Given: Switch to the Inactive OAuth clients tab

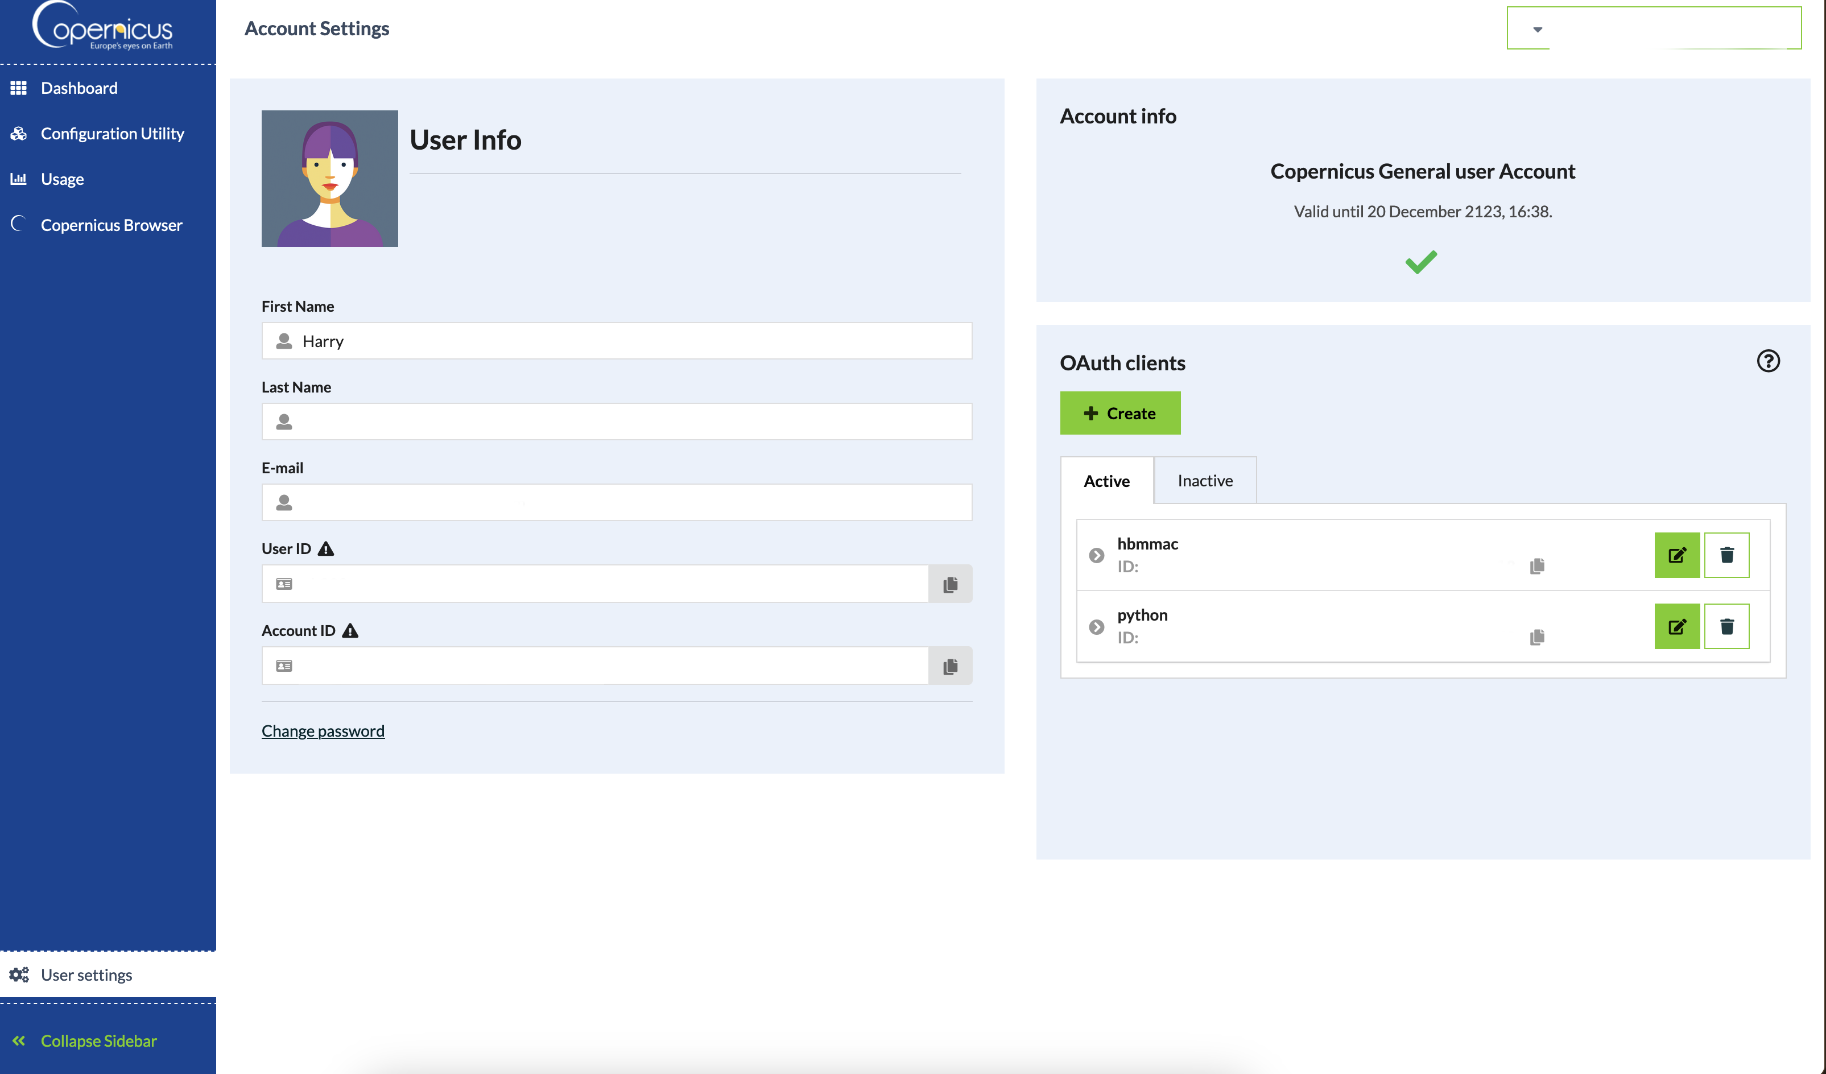Looking at the screenshot, I should point(1204,480).
